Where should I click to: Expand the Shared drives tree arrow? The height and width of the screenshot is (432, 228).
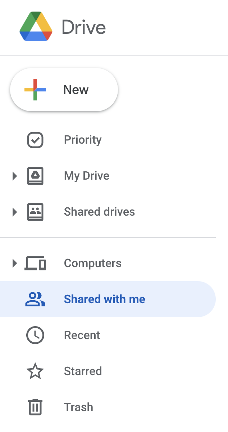click(14, 212)
